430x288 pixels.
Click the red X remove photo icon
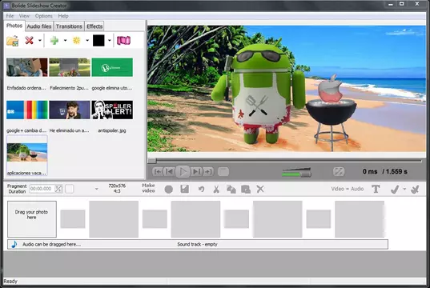pyautogui.click(x=29, y=41)
